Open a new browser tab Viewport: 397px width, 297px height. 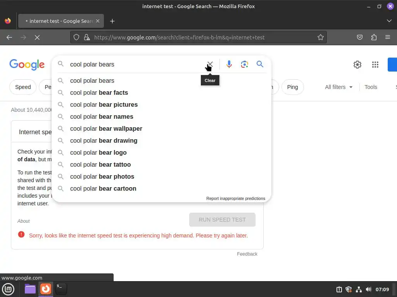[112, 21]
